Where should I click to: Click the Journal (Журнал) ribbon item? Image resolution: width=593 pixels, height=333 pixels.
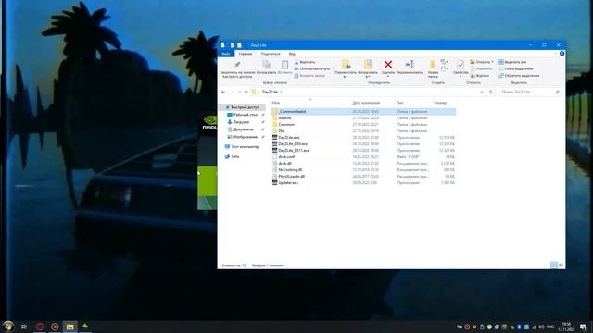click(480, 76)
